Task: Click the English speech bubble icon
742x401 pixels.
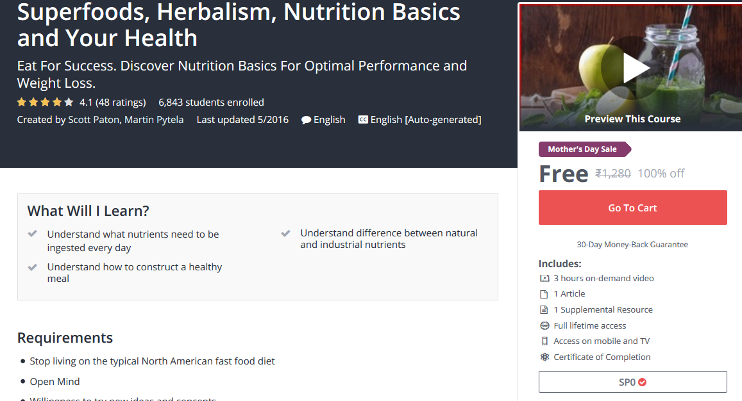Action: (307, 120)
